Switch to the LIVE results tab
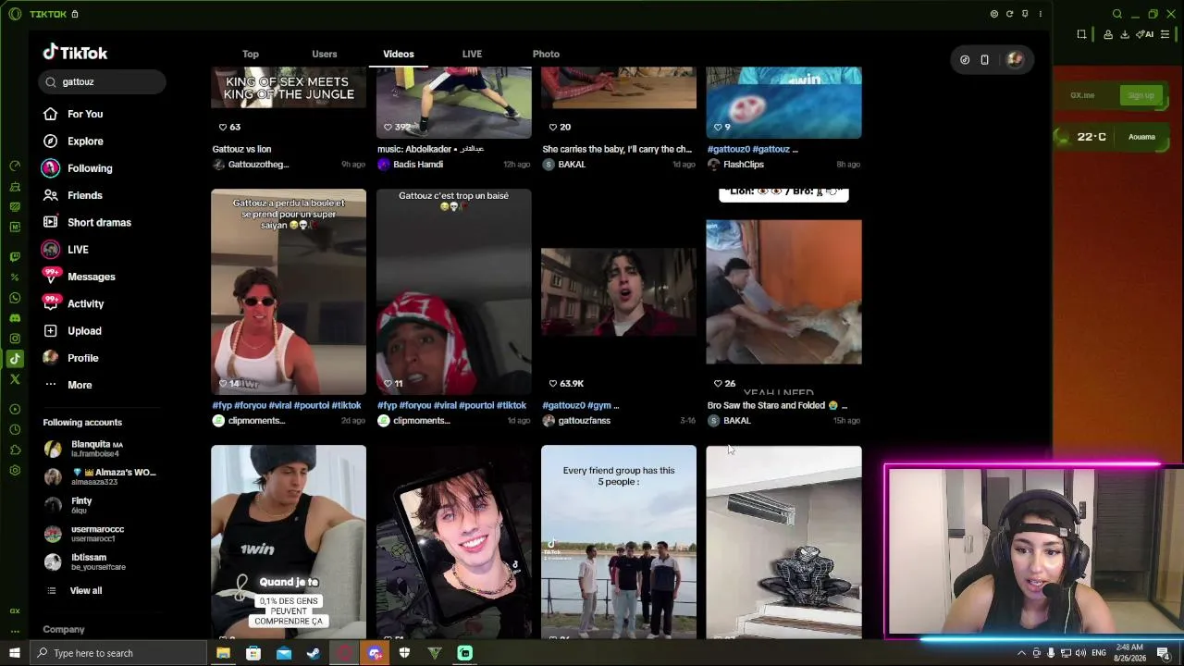 click(472, 54)
